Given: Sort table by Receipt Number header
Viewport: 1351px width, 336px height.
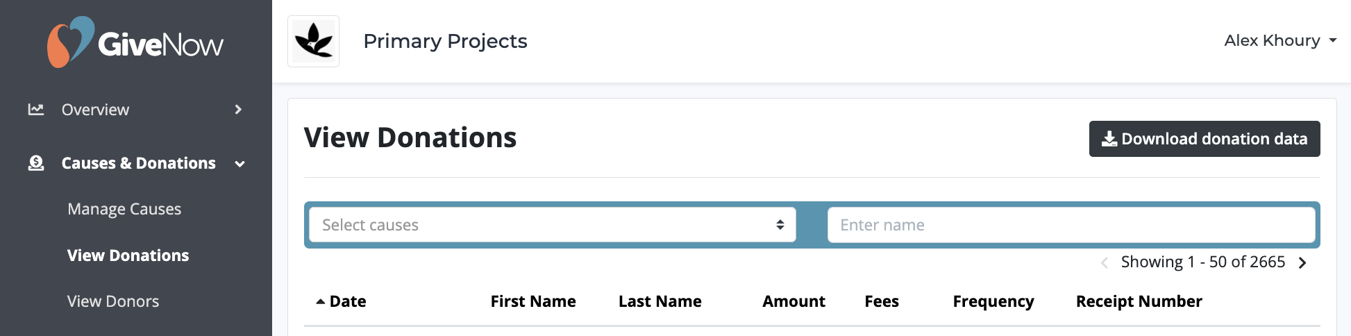Looking at the screenshot, I should click(1139, 301).
